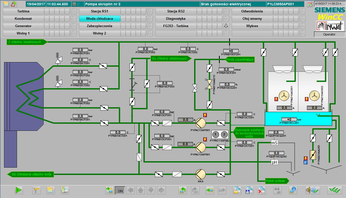Open the Diagnostyka screen
The height and width of the screenshot is (198, 346).
[x=176, y=19]
